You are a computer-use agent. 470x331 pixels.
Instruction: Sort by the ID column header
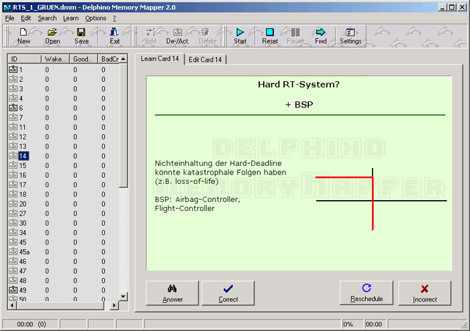tap(25, 59)
